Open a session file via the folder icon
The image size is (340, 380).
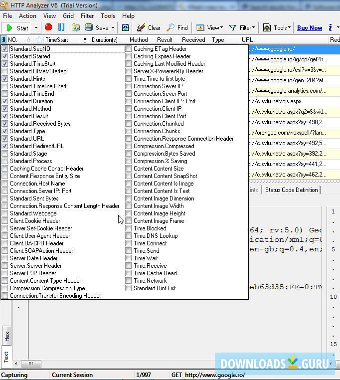pyautogui.click(x=76, y=27)
